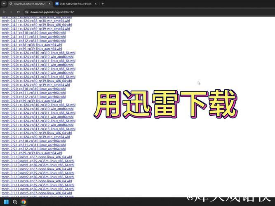
Task: Open torch-0.1.10.post2-cp35-cp35m-linux_x86_64.whl link
Action: pos(38,173)
